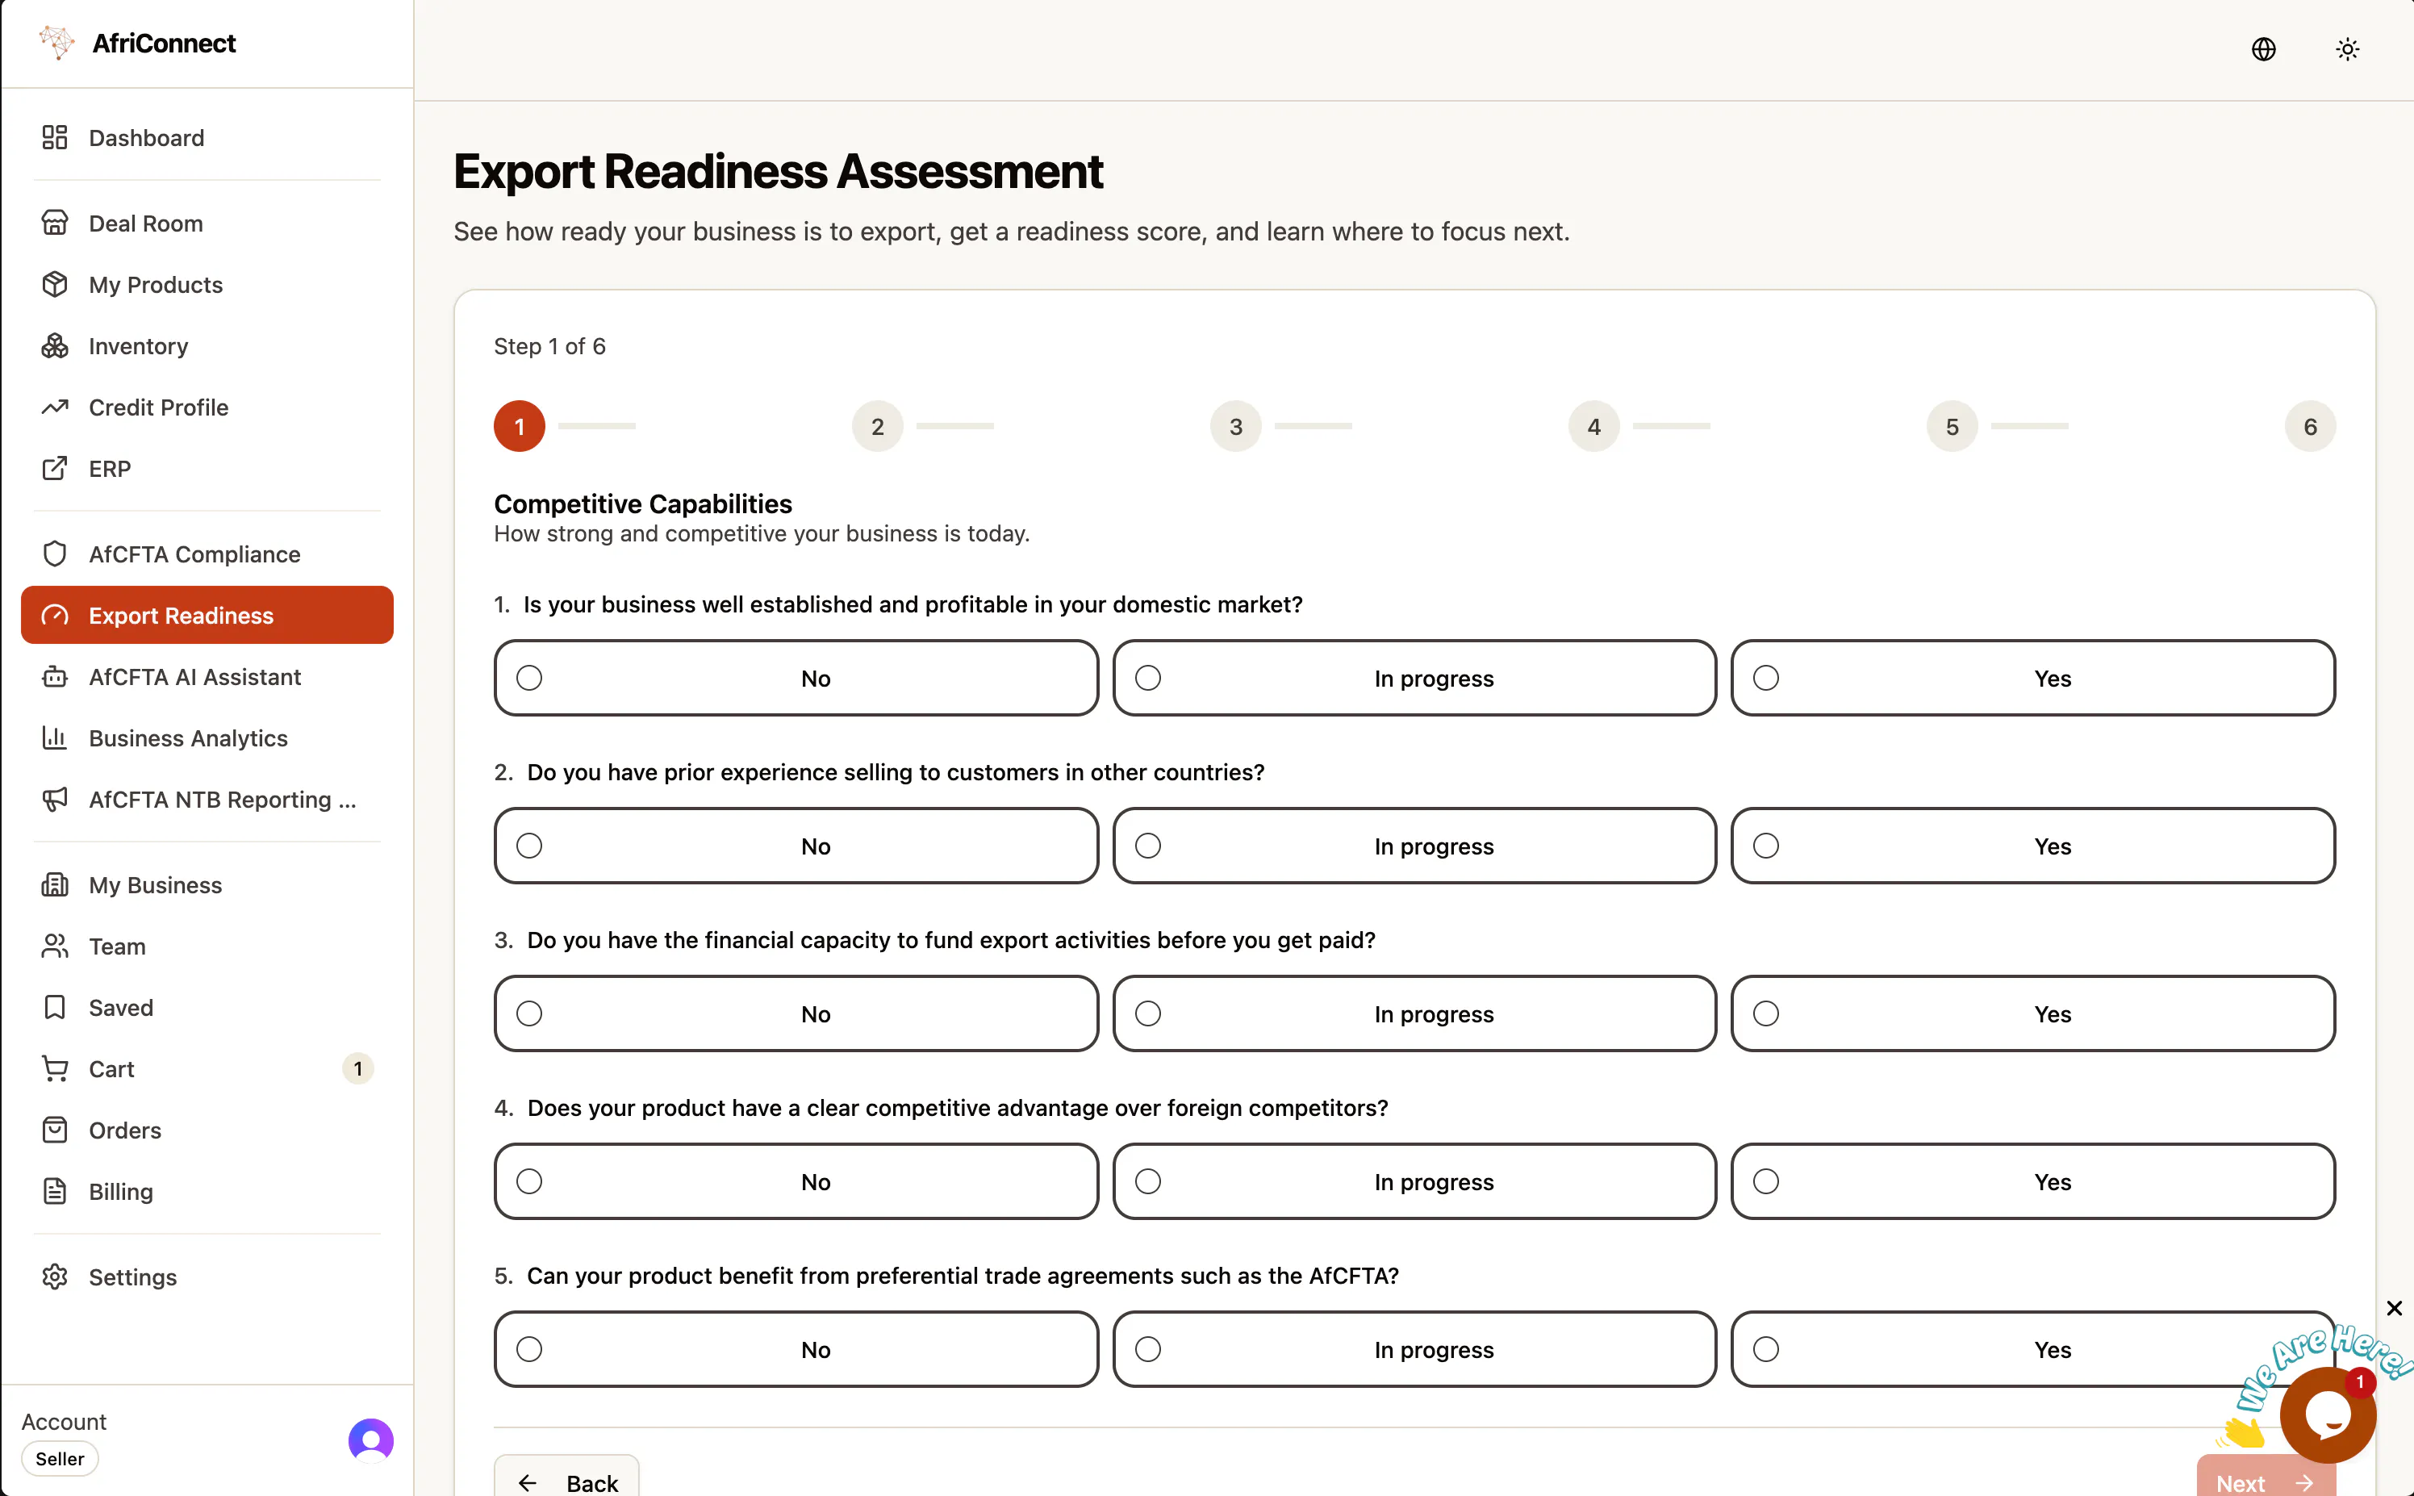Close the We Are Here chat popup

(x=2394, y=1308)
